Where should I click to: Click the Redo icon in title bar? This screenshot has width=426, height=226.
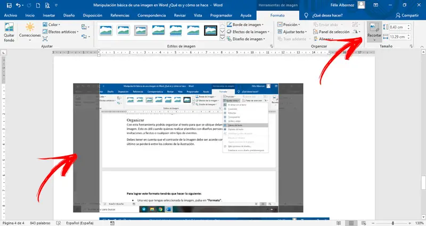[x=29, y=5]
